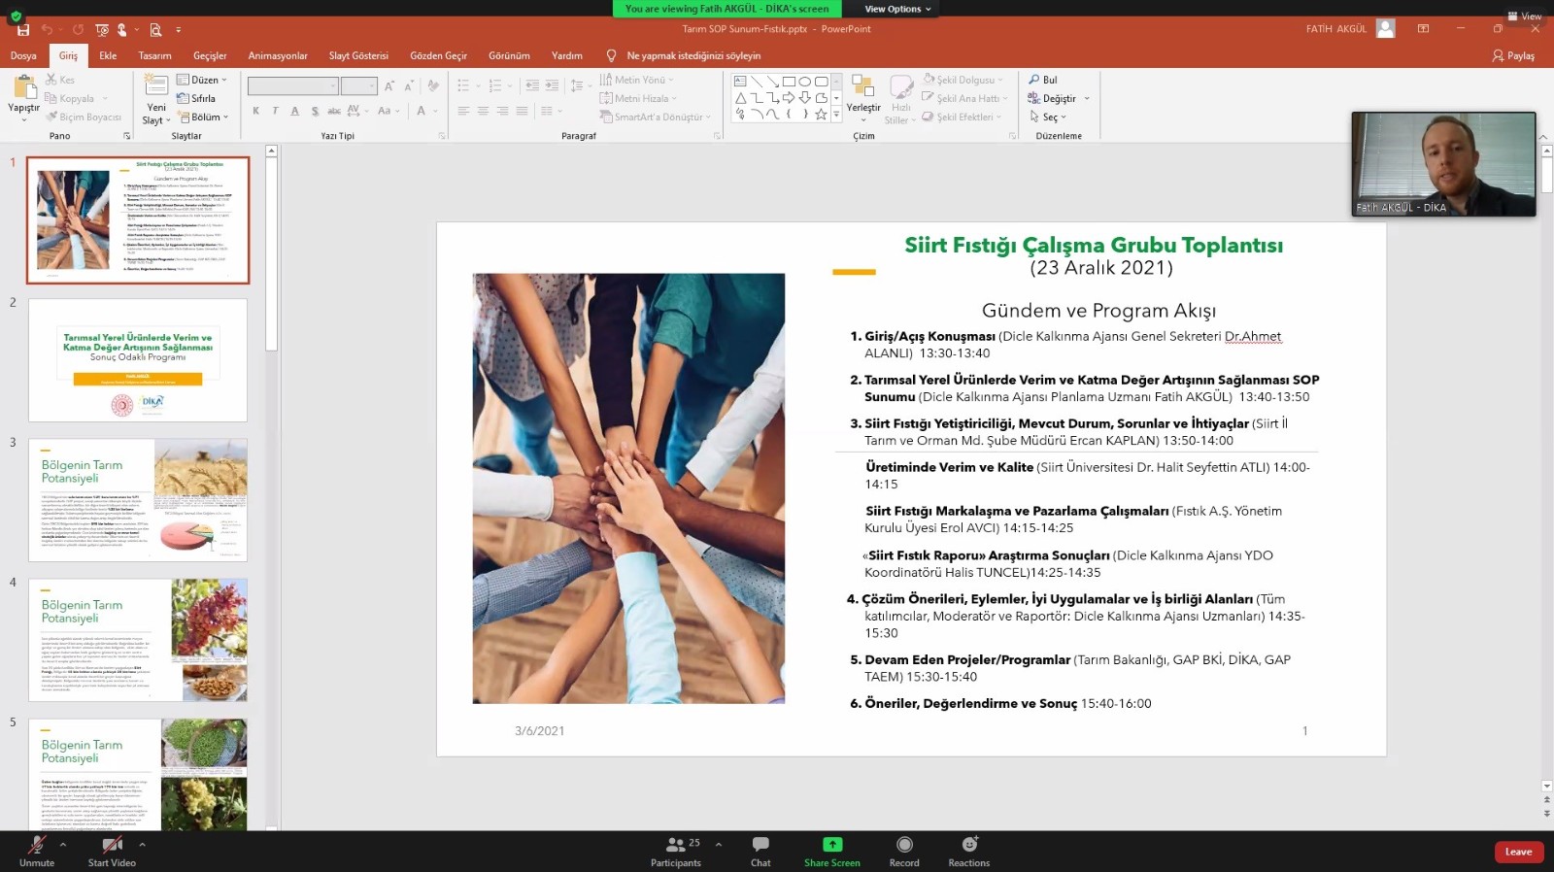Viewport: 1554px width, 872px height.
Task: Toggle text shadow S button
Action: pos(315,111)
